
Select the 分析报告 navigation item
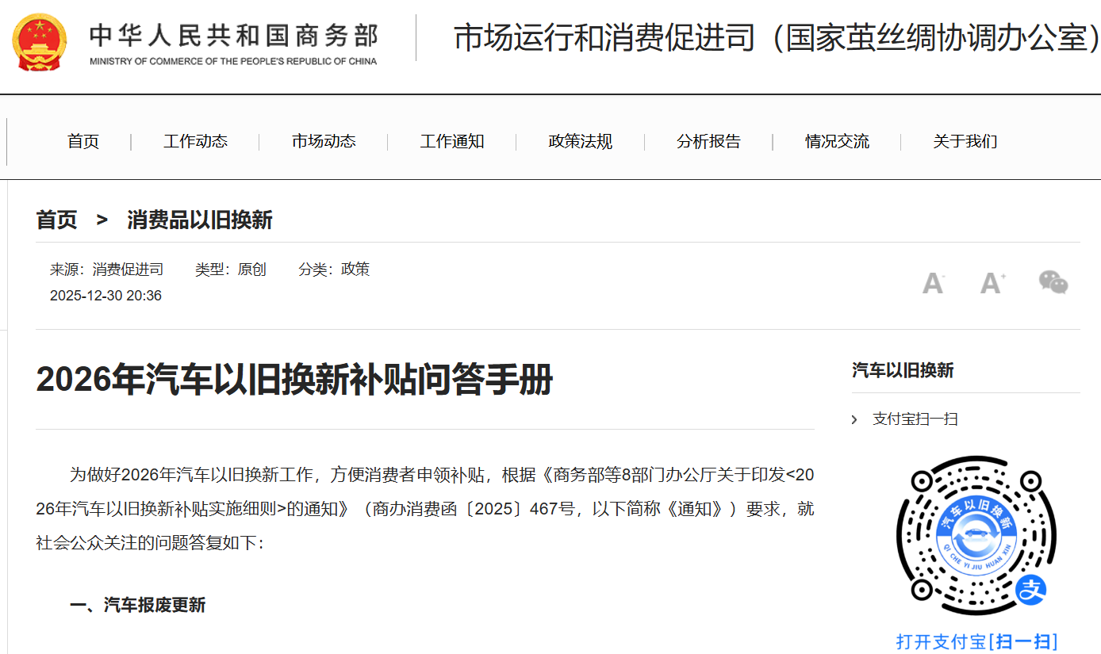click(708, 141)
